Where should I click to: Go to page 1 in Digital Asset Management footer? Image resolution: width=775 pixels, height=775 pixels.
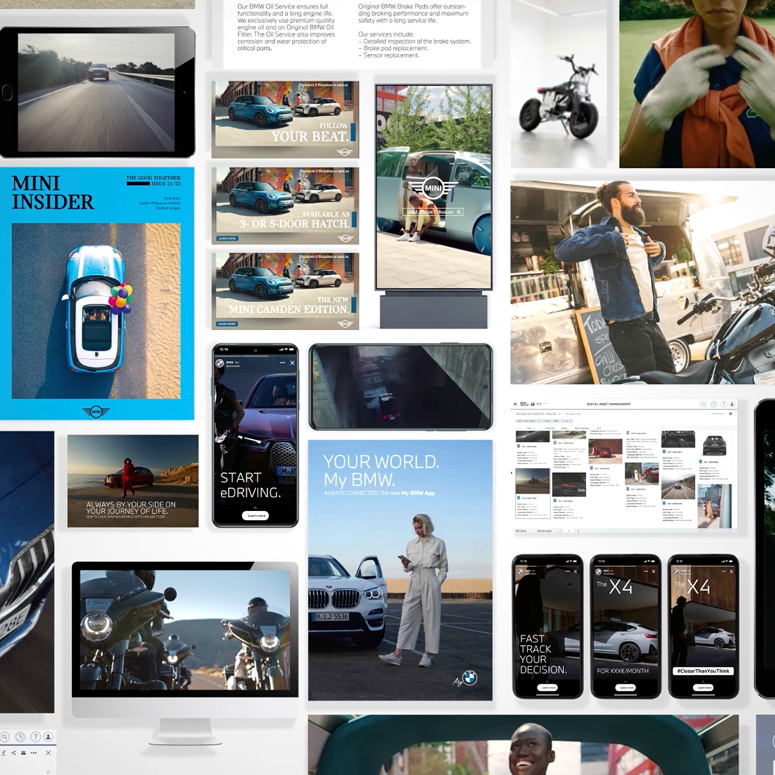(569, 531)
